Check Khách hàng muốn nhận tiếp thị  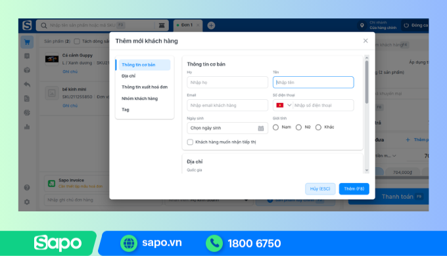pos(190,142)
